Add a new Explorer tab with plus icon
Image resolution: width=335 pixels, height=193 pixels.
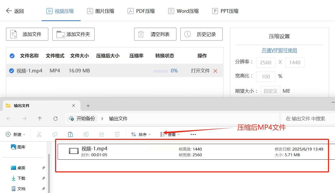pyautogui.click(x=88, y=105)
